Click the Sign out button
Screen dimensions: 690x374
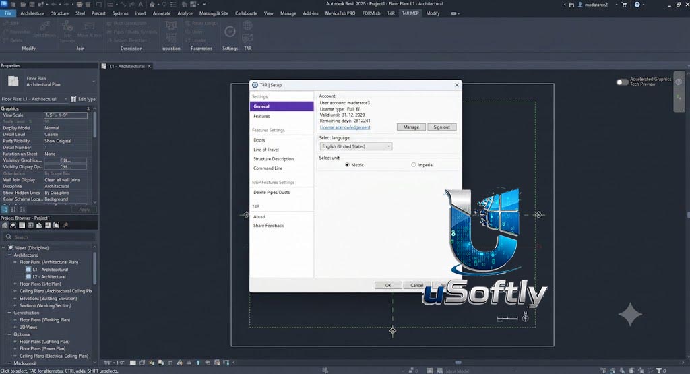[x=441, y=127]
